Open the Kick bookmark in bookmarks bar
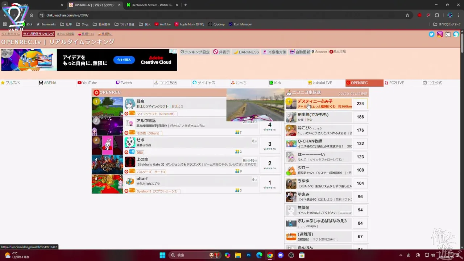Viewport: 464px width, 261px height. click(27, 24)
